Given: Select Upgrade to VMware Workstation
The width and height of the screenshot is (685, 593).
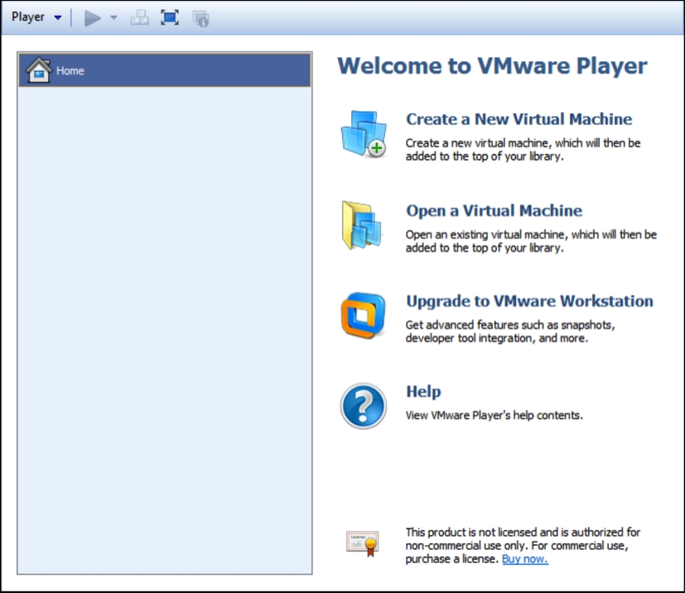Looking at the screenshot, I should tap(529, 301).
